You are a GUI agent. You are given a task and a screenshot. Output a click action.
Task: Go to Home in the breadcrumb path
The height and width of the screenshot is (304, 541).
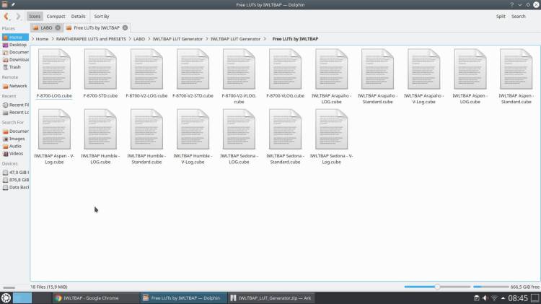click(42, 39)
